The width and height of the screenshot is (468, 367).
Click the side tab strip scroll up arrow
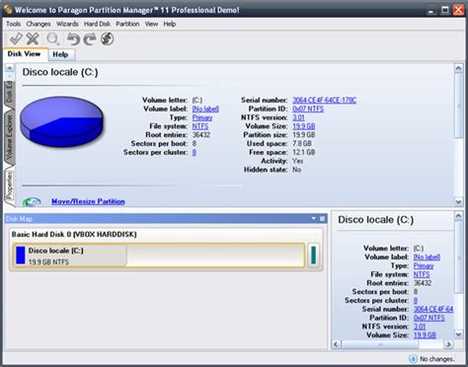[x=10, y=68]
